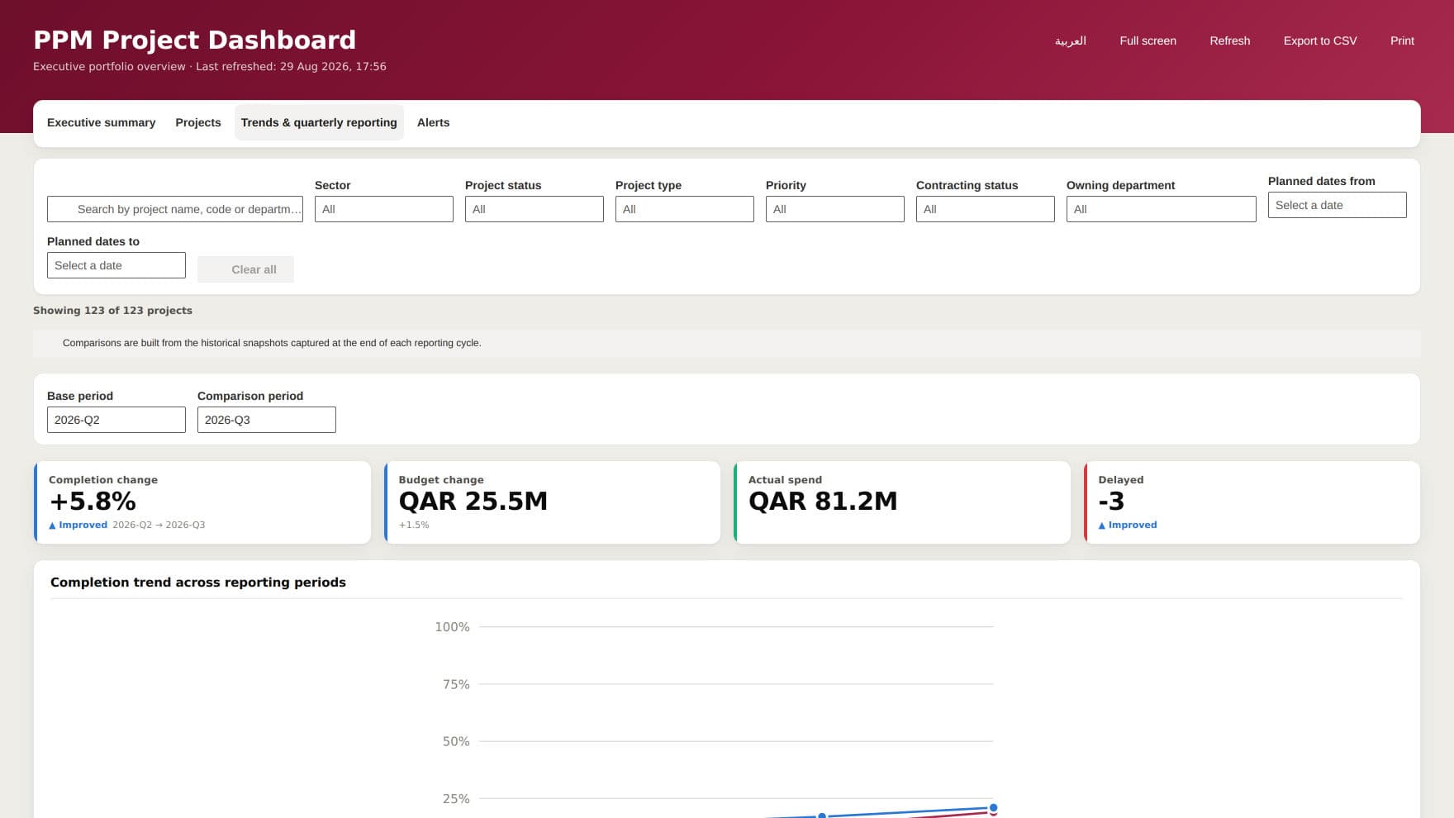Pick a Planned dates from date
This screenshot has width=1454, height=818.
(x=1338, y=205)
